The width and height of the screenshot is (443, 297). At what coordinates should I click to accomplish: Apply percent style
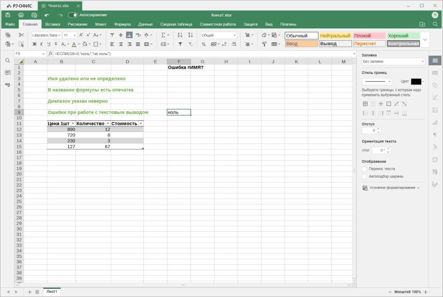(204, 44)
